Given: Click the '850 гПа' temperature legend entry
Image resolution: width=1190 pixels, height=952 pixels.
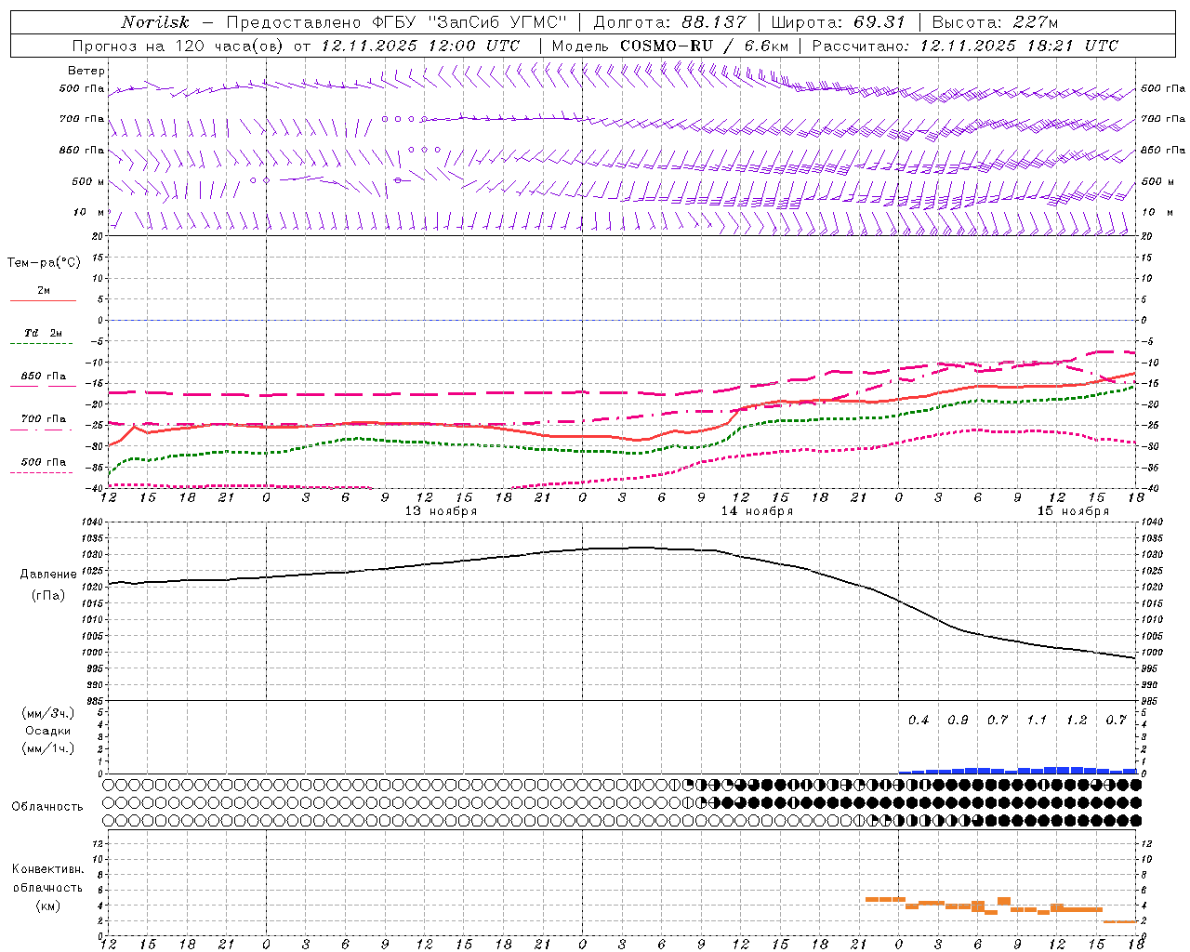Looking at the screenshot, I should 43,377.
